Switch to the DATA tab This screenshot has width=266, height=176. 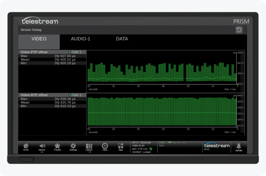pyautogui.click(x=122, y=39)
